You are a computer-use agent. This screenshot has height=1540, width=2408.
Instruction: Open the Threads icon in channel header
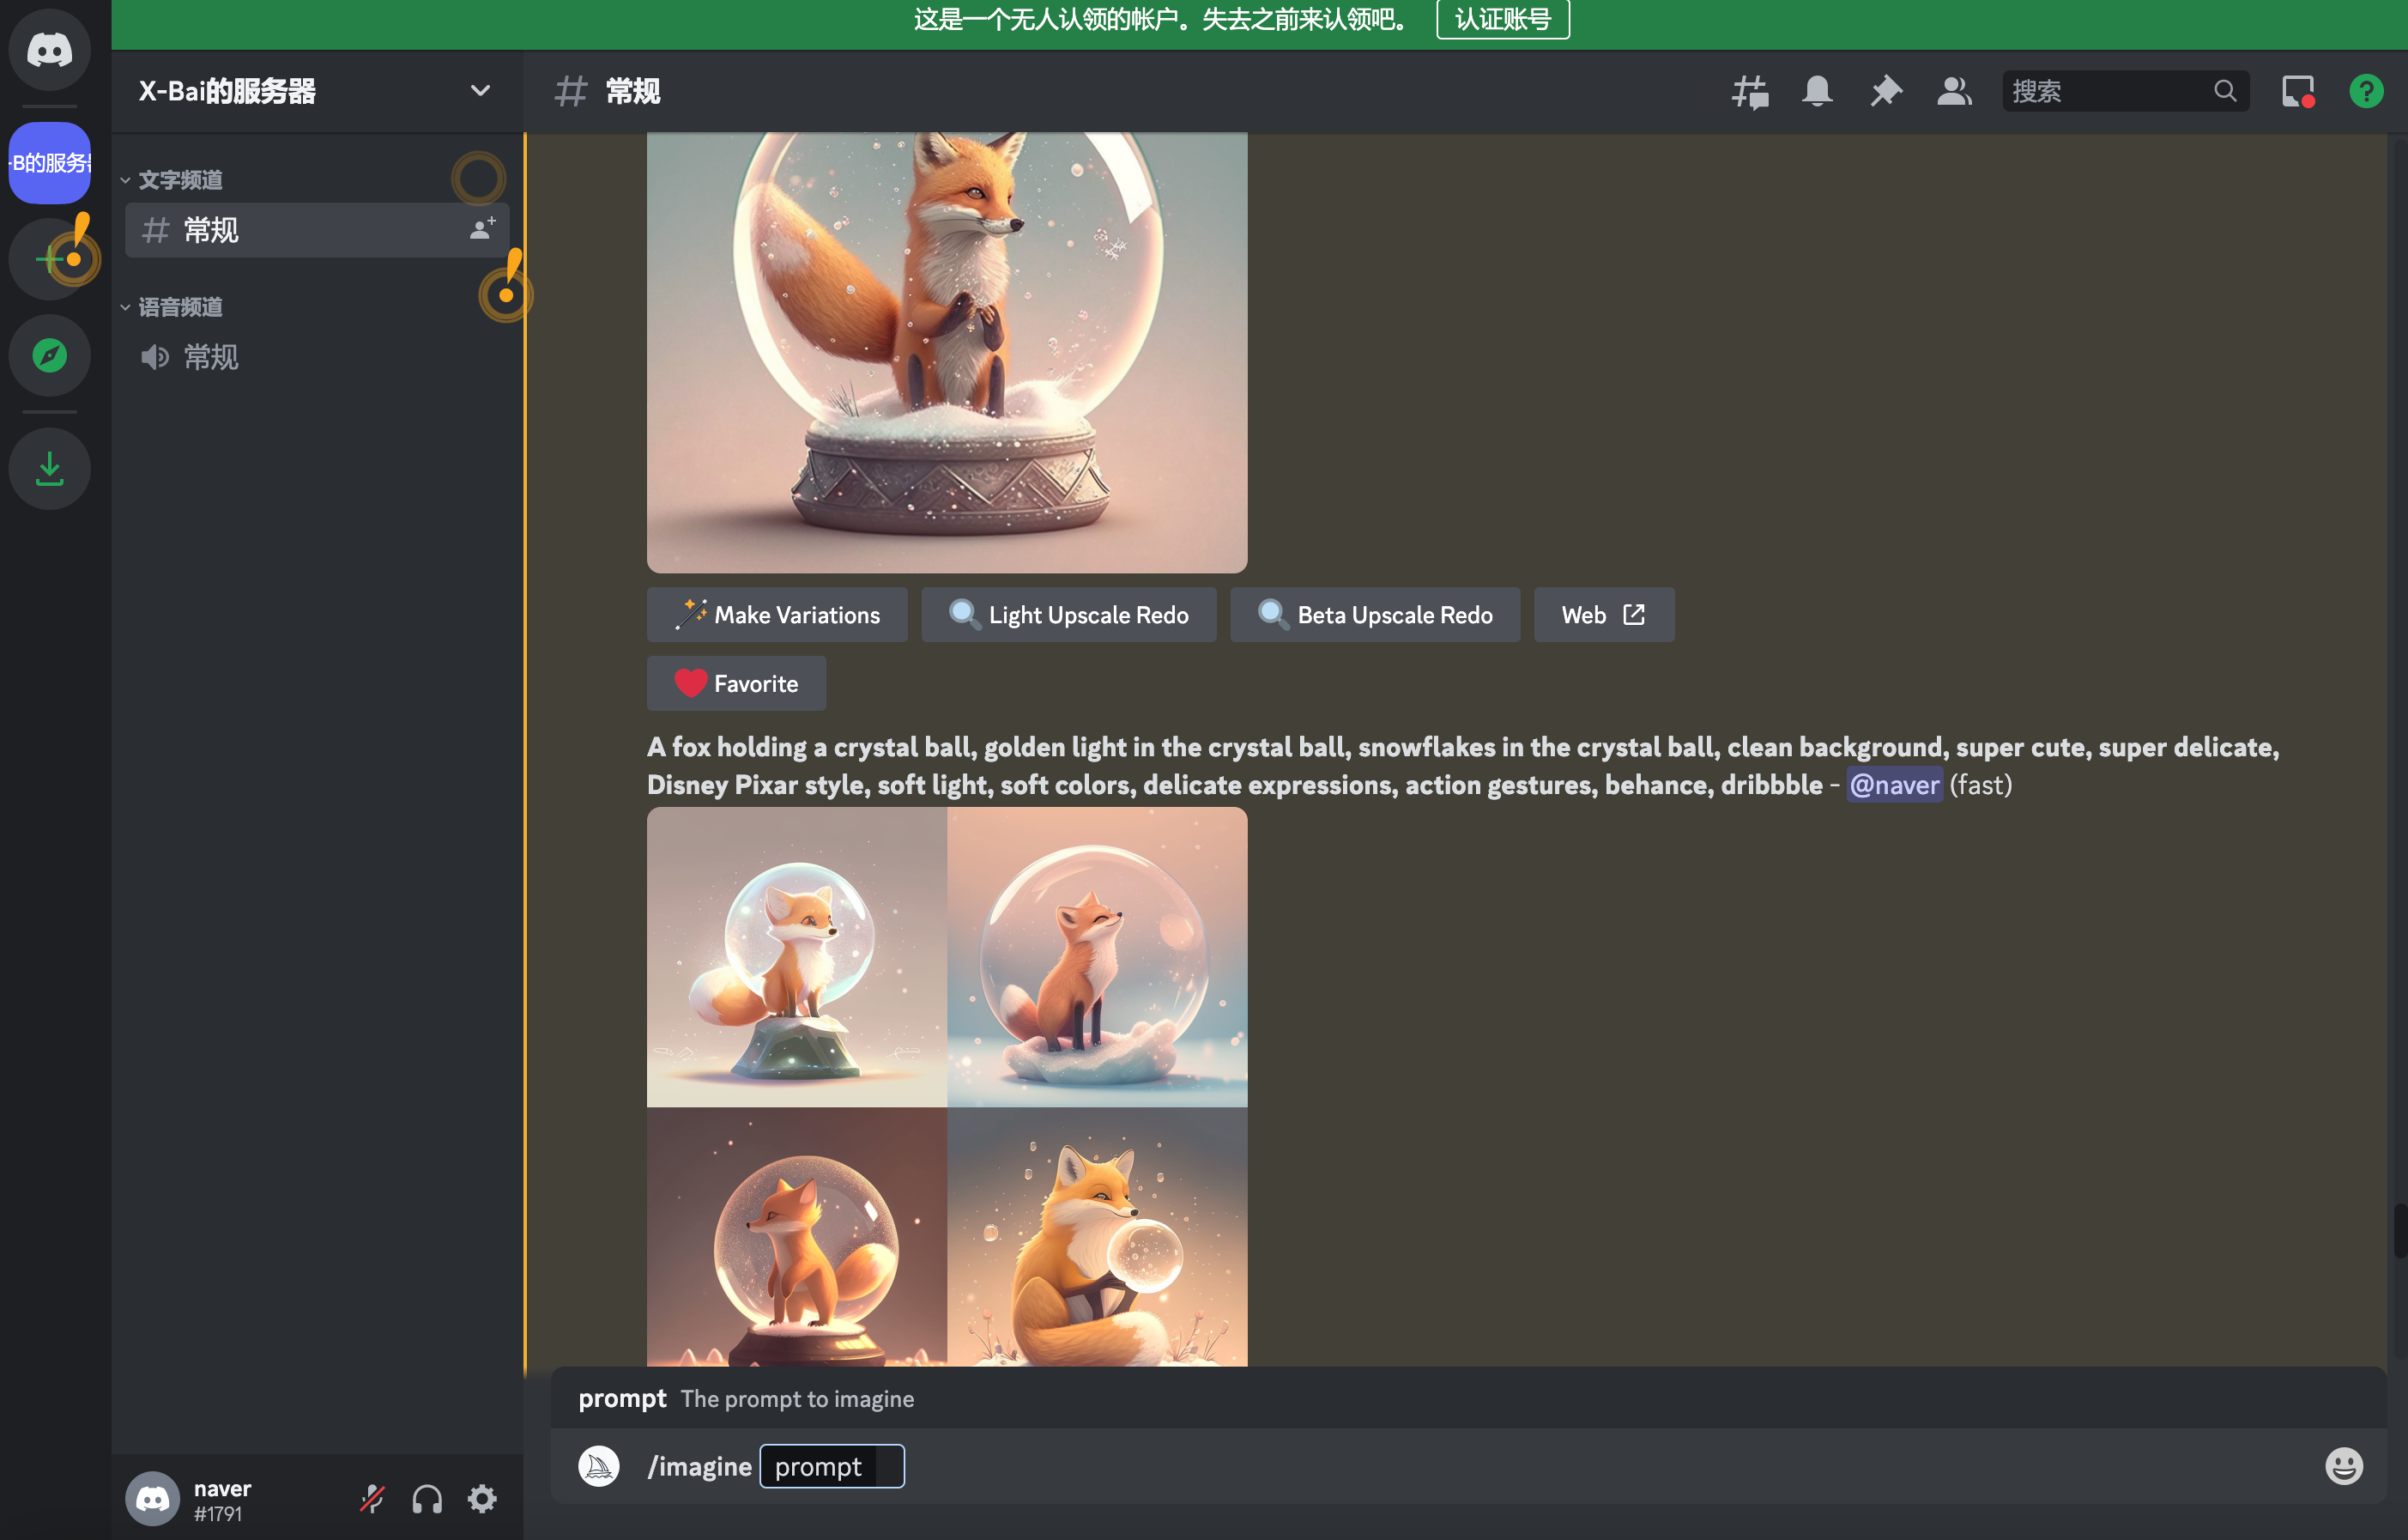(1749, 91)
